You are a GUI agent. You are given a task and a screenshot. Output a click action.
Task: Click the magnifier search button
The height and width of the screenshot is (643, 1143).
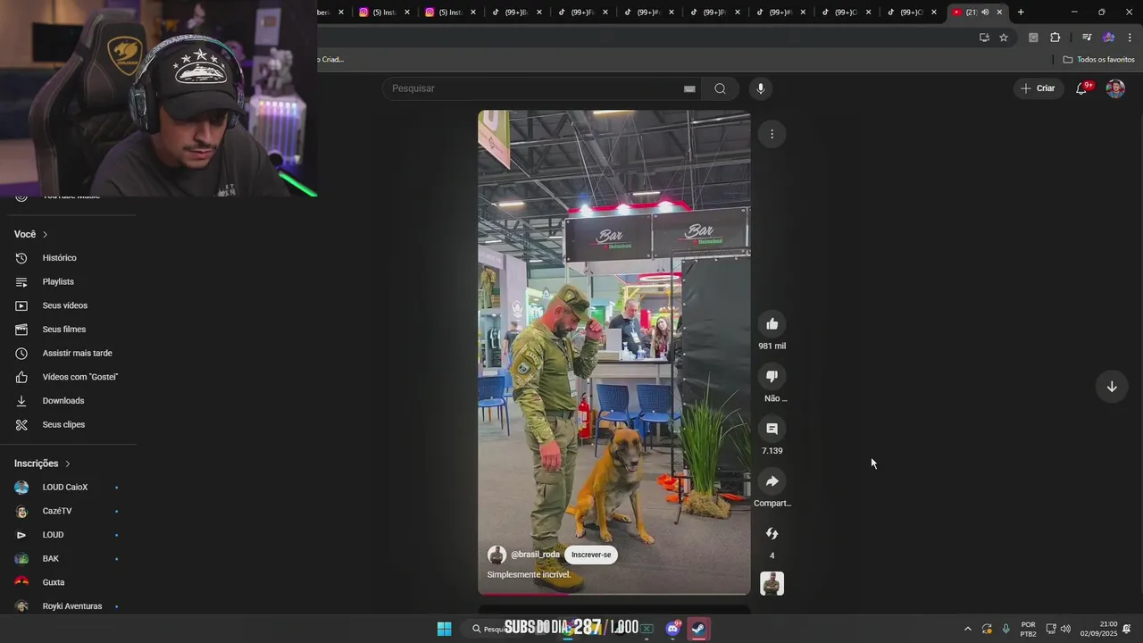point(720,88)
